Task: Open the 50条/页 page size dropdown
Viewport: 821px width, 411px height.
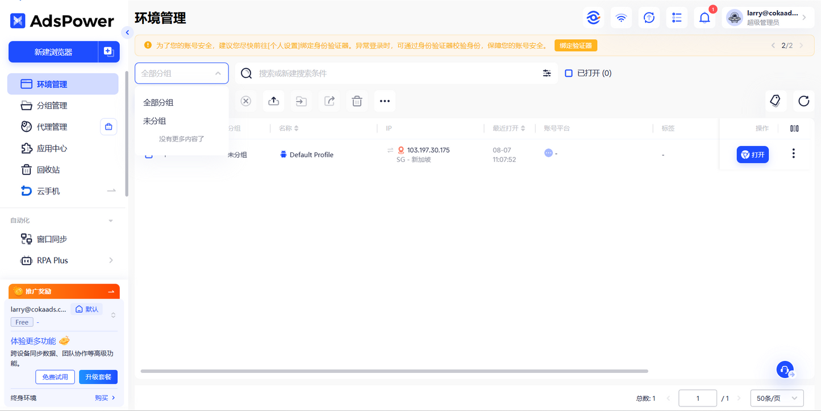Action: 777,398
